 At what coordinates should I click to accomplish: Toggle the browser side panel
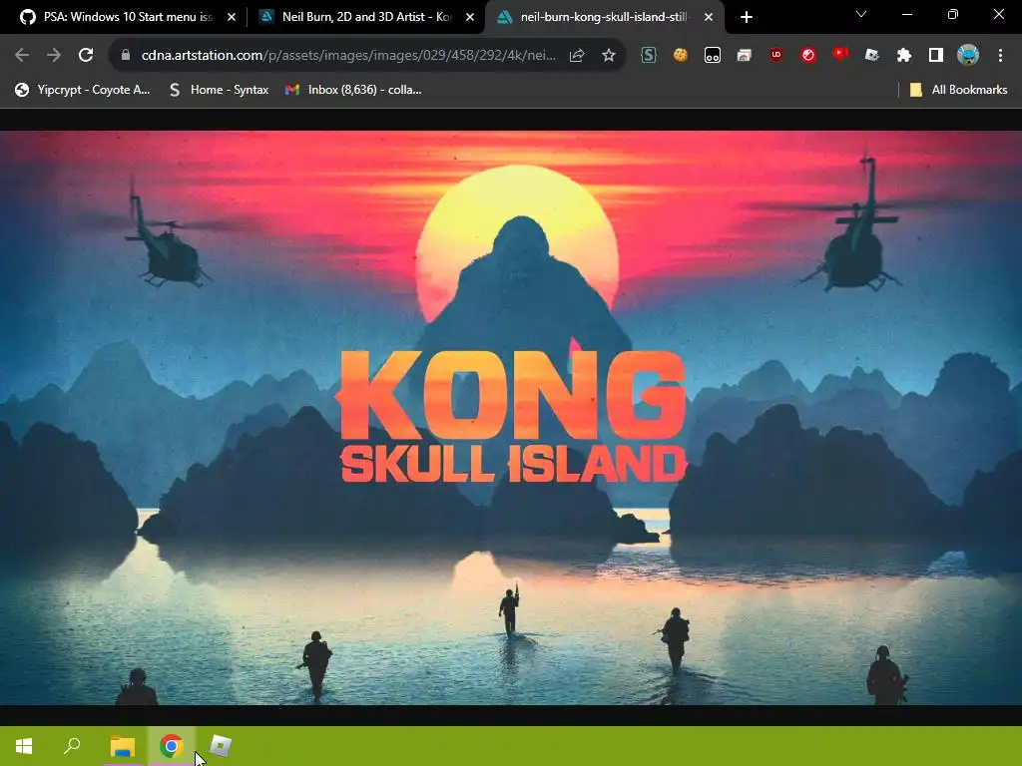936,56
